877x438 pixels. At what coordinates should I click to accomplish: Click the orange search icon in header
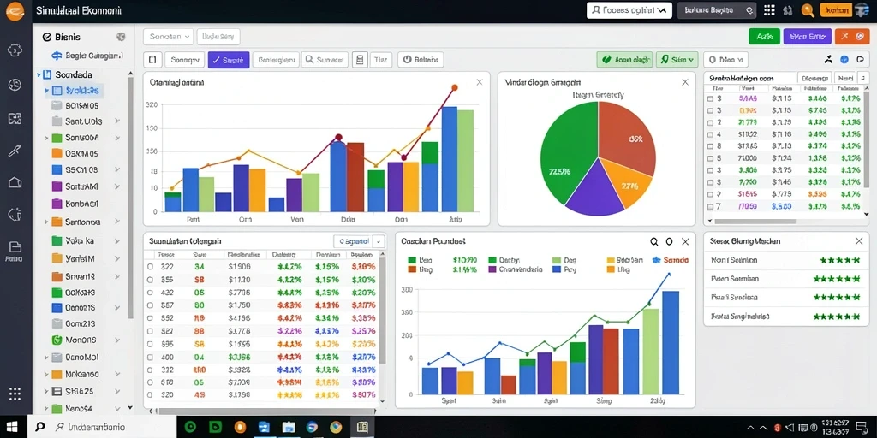(807, 10)
